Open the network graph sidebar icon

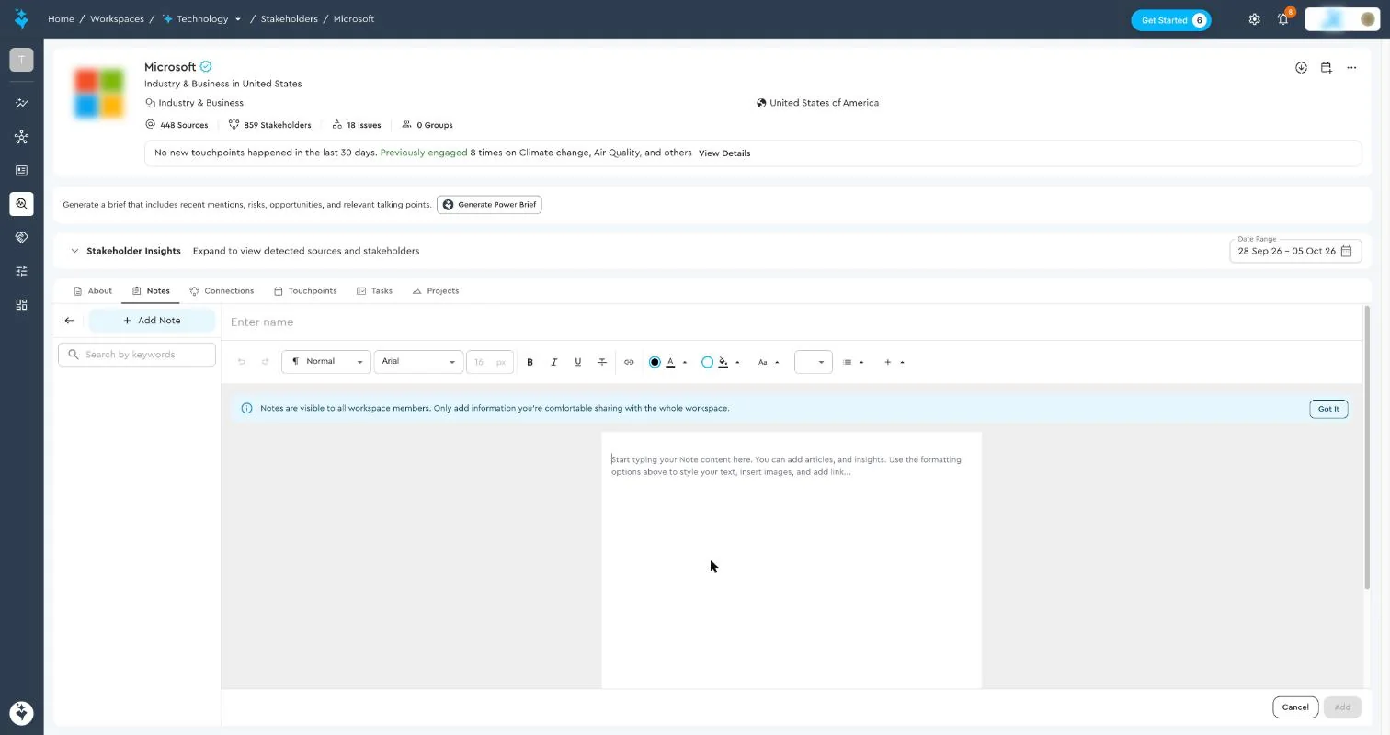[x=21, y=137]
